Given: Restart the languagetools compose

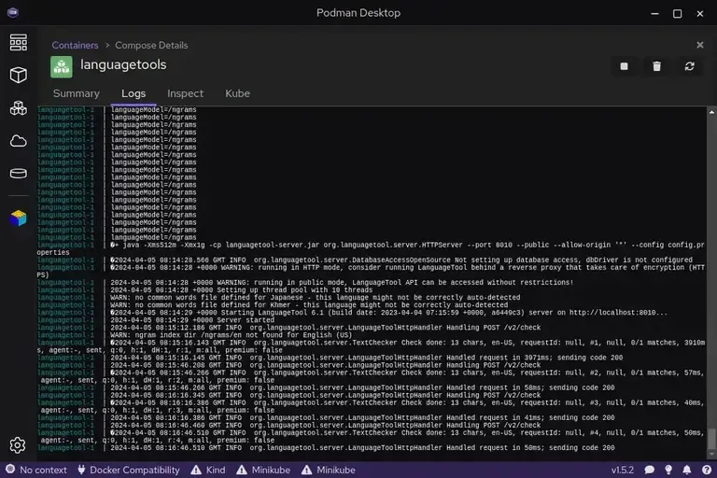Looking at the screenshot, I should click(690, 66).
